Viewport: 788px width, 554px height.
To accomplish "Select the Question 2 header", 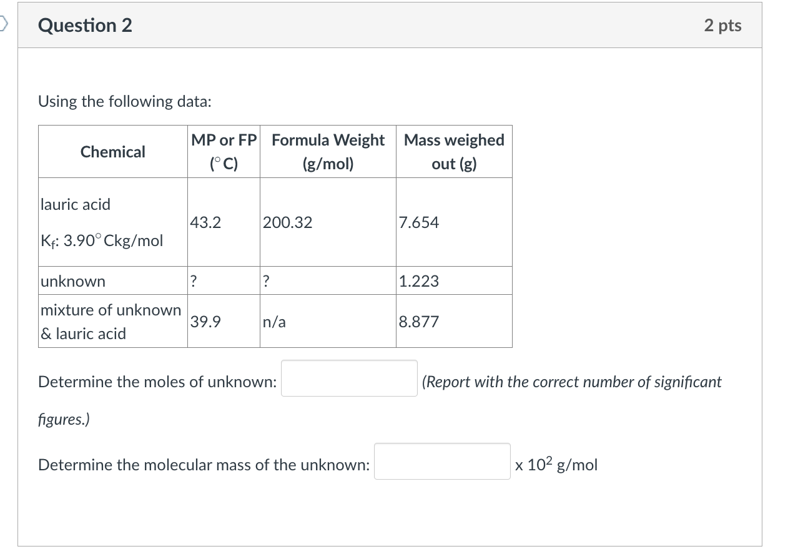I will tap(84, 26).
